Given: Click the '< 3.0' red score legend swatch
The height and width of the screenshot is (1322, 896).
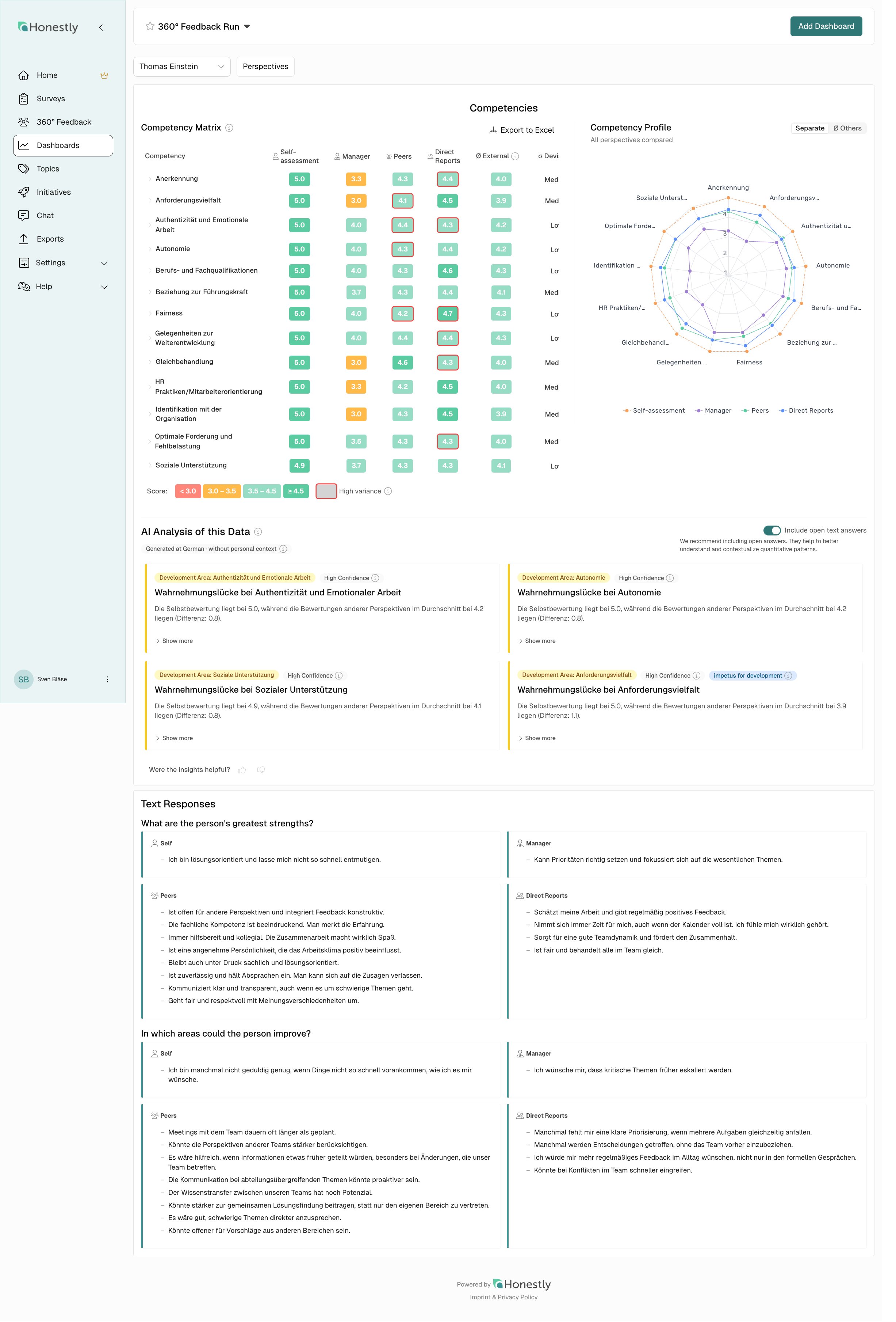Looking at the screenshot, I should (x=188, y=492).
